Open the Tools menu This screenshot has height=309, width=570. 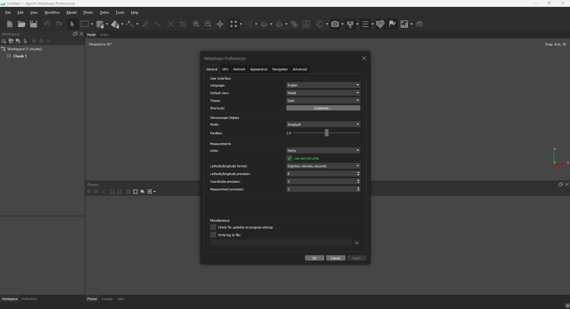(x=120, y=12)
